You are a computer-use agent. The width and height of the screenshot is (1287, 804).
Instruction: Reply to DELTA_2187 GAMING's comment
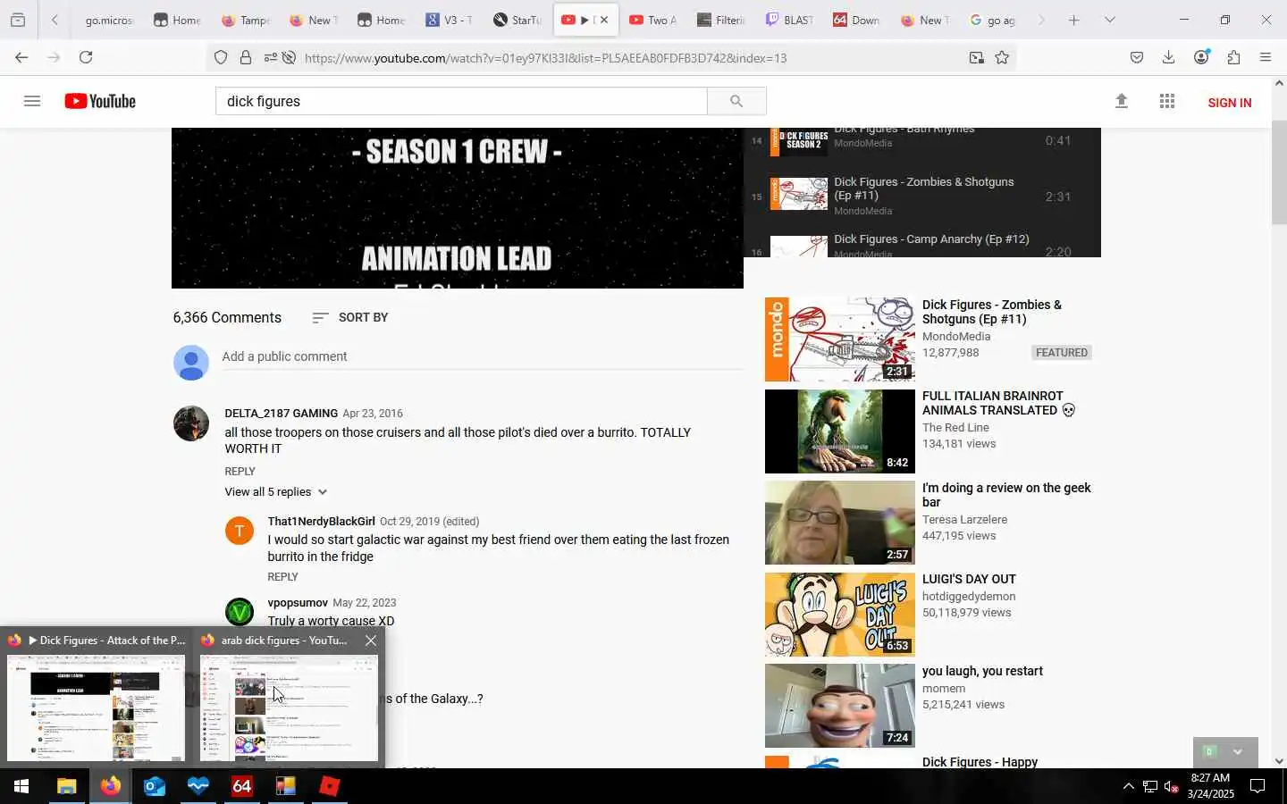[x=240, y=471]
